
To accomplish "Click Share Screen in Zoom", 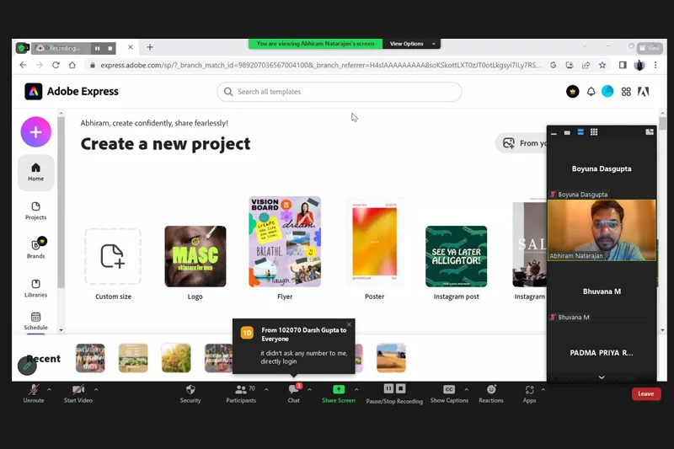I will tap(339, 394).
